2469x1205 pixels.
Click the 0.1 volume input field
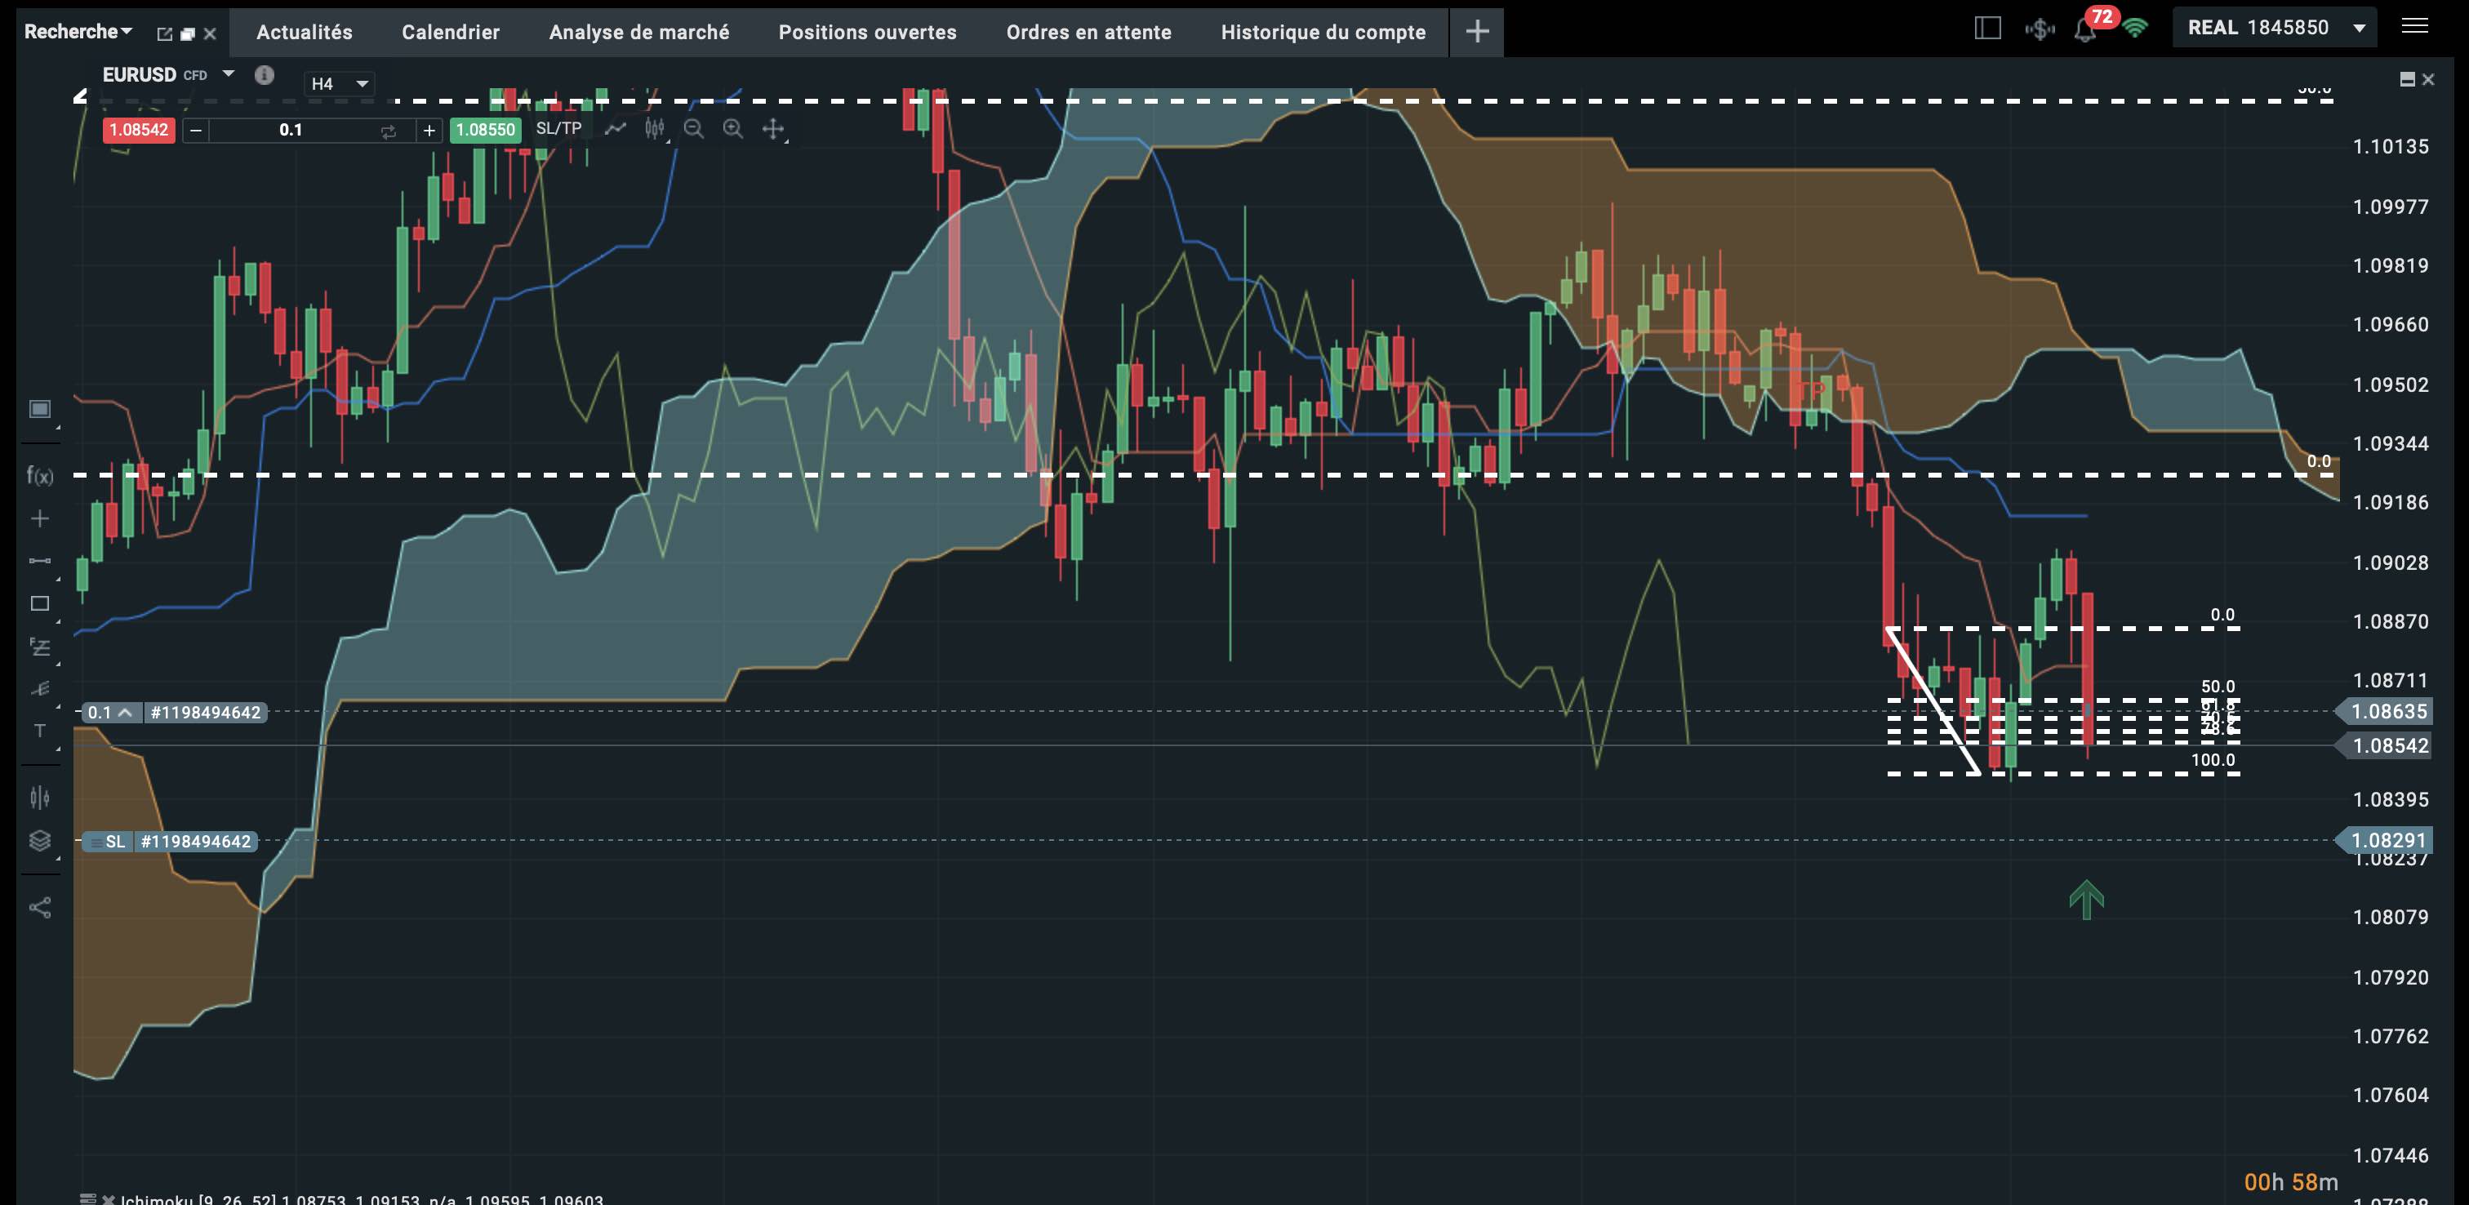click(x=291, y=131)
